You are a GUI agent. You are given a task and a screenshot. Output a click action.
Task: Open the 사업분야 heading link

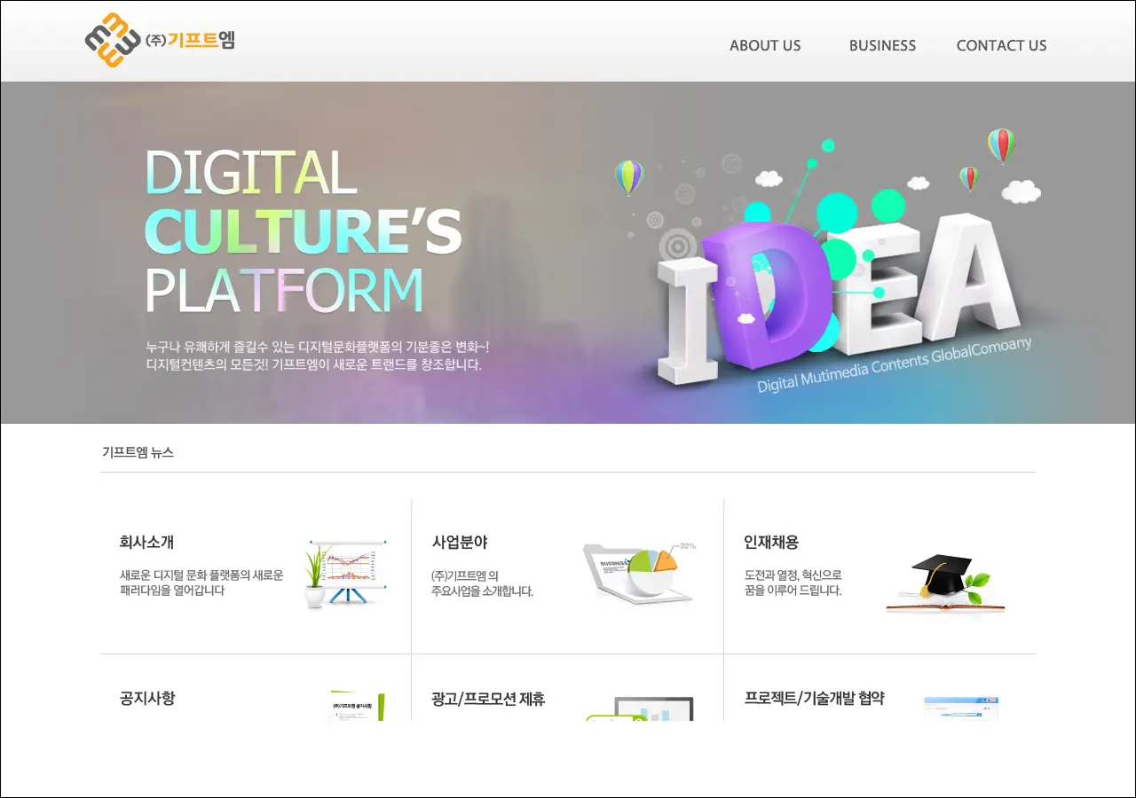(460, 542)
